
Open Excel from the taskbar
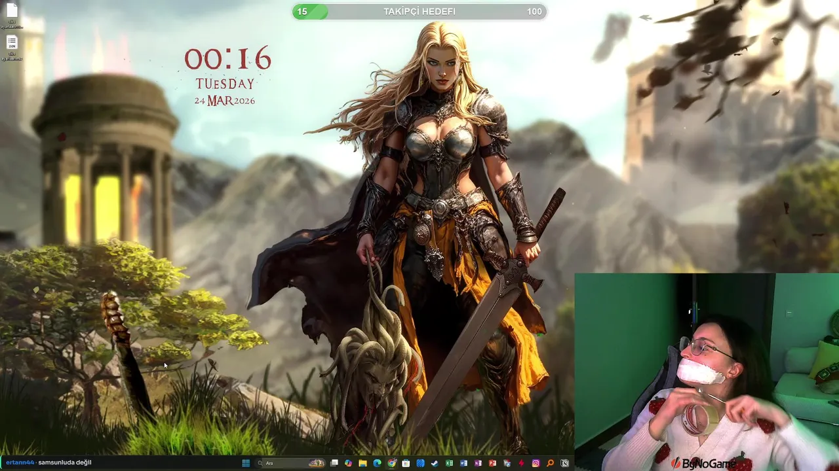449,463
